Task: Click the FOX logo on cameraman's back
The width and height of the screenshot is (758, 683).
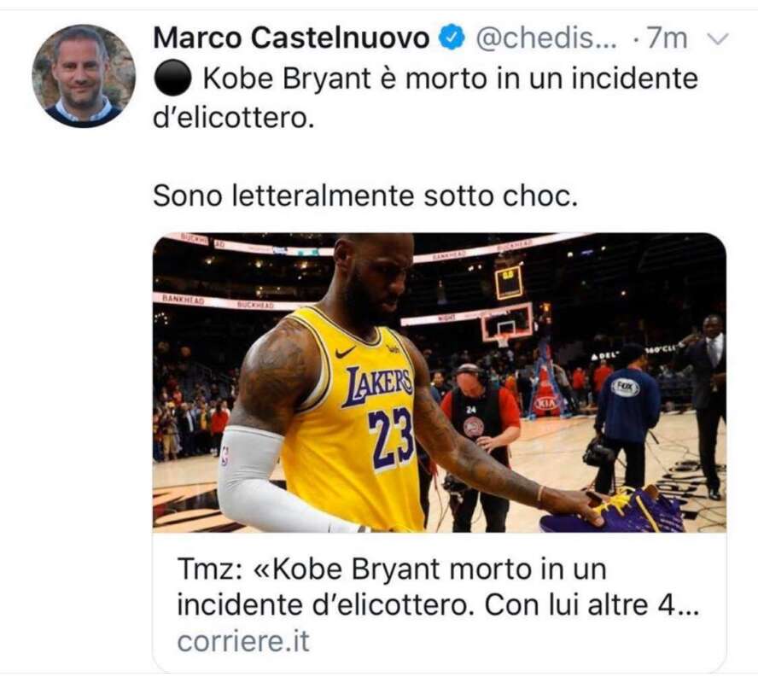Action: point(626,386)
